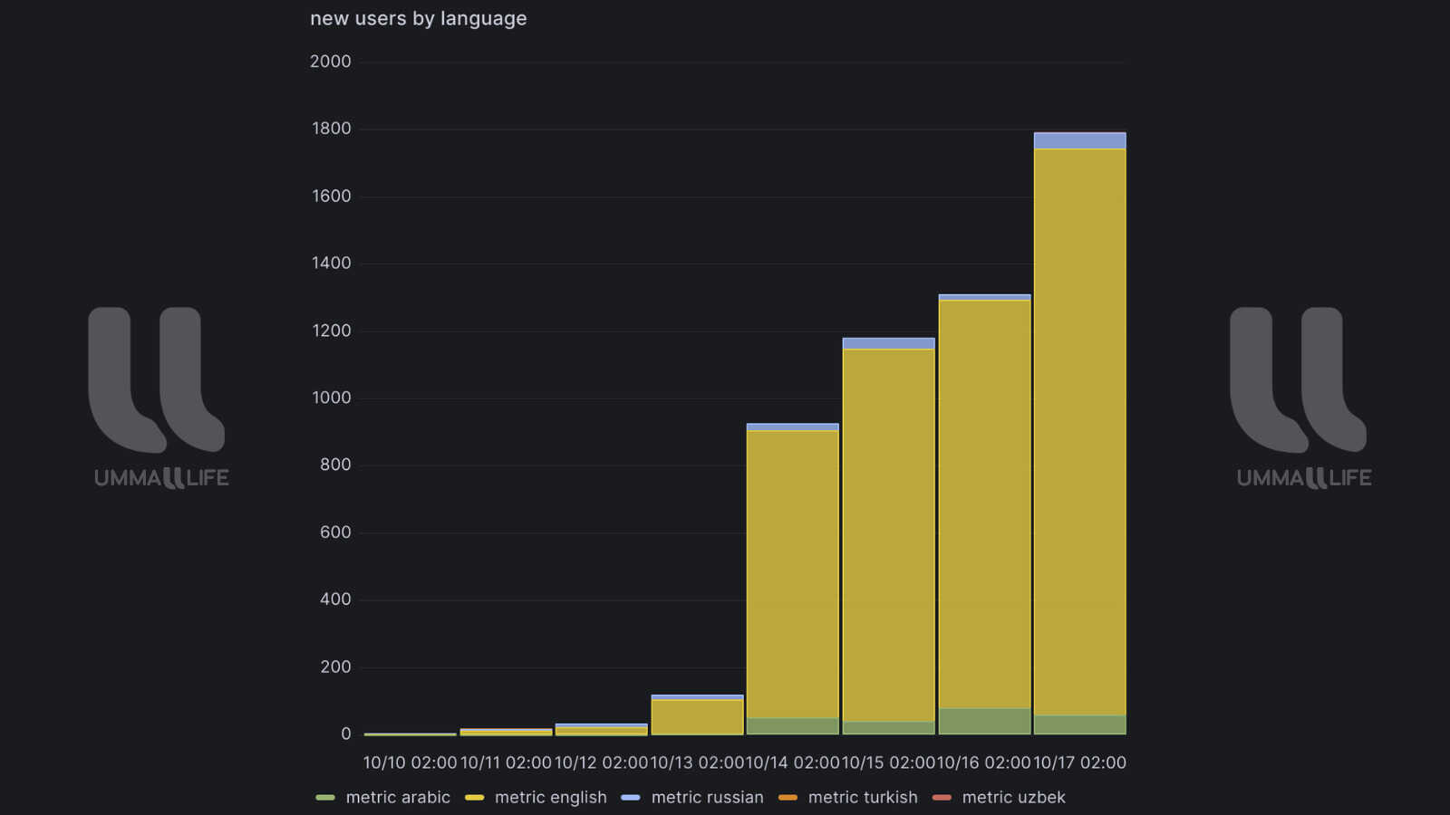
Task: Click the yellow English segment of the 10/15 bar
Action: coord(888,534)
